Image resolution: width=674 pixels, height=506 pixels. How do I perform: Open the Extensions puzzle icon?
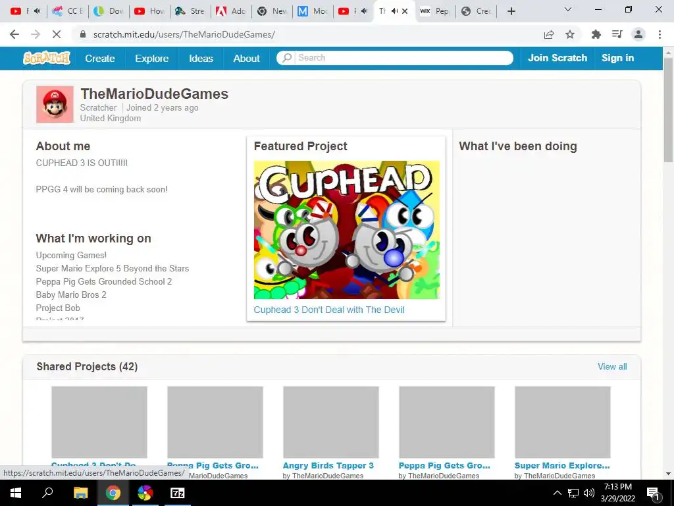point(596,34)
